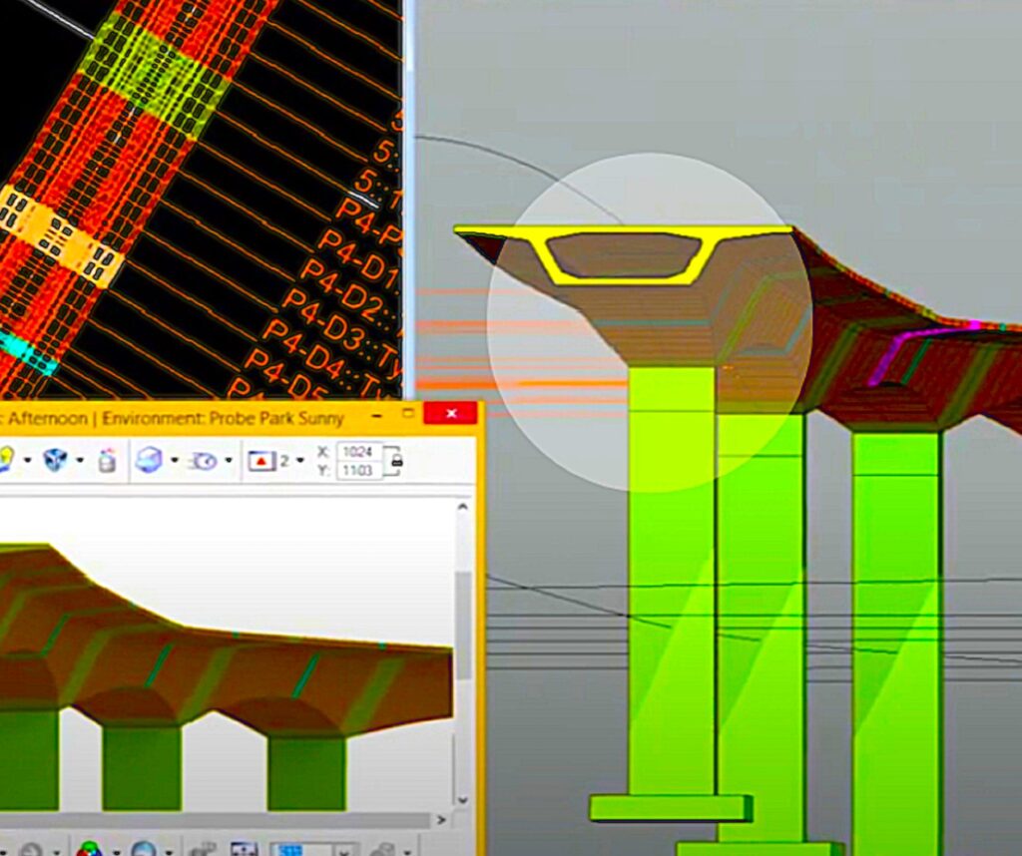
Task: Click the camera fly-through icon
Action: coord(204,460)
